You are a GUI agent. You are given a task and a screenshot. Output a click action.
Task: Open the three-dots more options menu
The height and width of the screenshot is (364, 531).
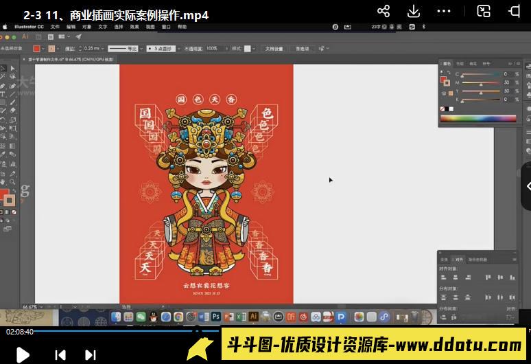444,11
